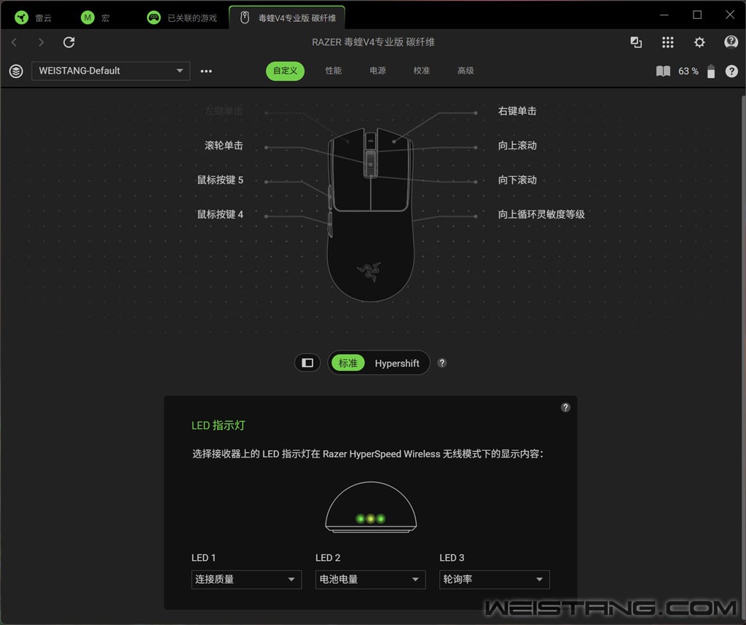This screenshot has width=746, height=625.
Task: Switch to Hypershift mode
Action: (x=397, y=363)
